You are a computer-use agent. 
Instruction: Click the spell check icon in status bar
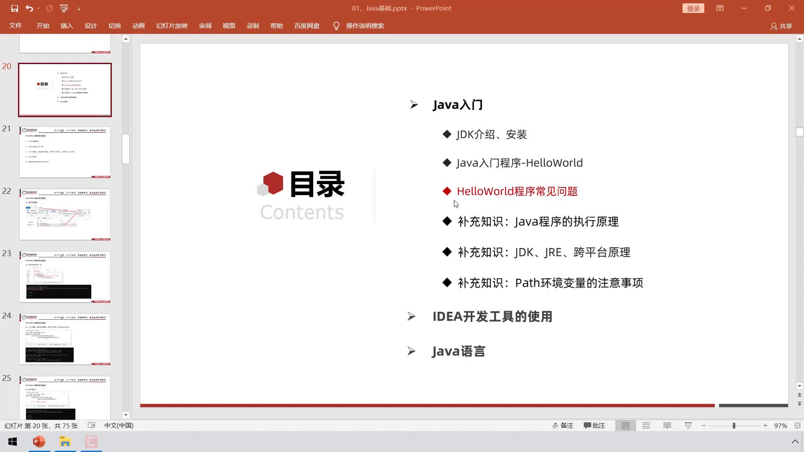coord(92,425)
